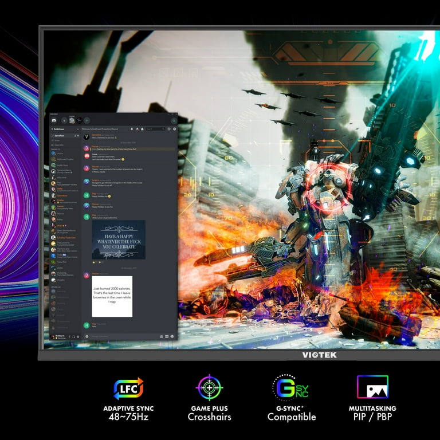Open the green server discovery search icon
The height and width of the screenshot is (440, 440).
click(174, 121)
